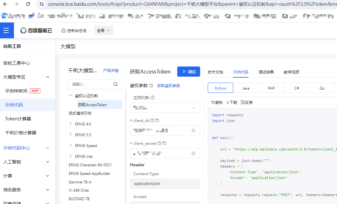Copy the client_secret value
337x204 pixels.
(165, 143)
